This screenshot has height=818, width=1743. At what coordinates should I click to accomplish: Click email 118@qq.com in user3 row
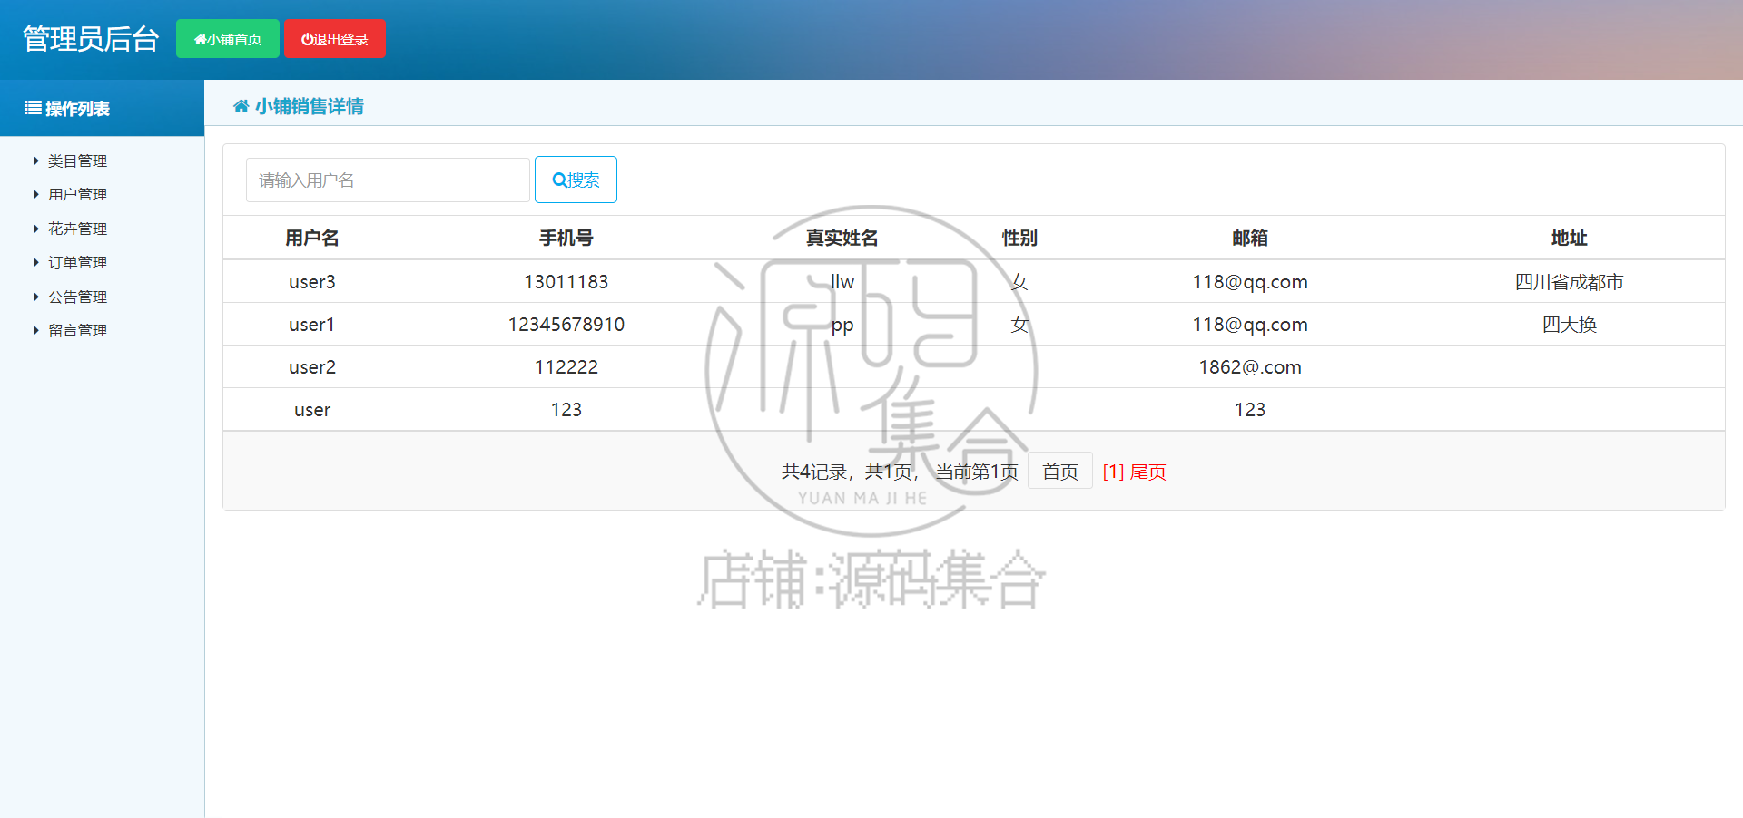pos(1250,282)
